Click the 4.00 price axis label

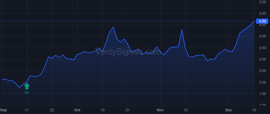pyautogui.click(x=262, y=36)
